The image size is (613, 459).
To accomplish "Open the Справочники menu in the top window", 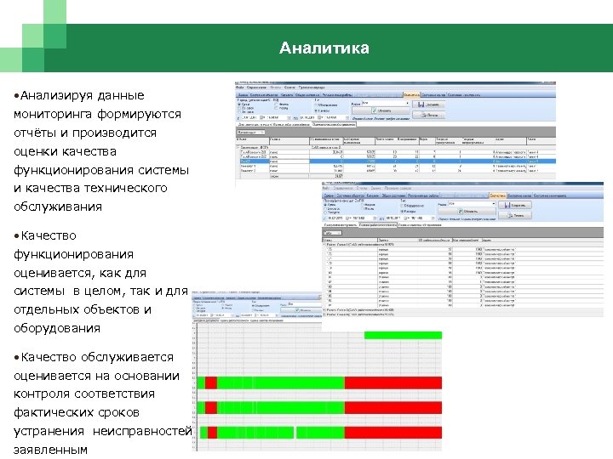I will tap(257, 87).
